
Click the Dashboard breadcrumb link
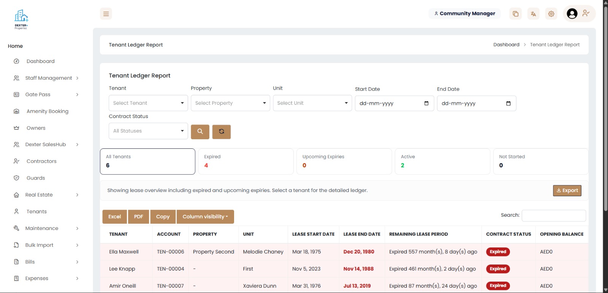[506, 45]
